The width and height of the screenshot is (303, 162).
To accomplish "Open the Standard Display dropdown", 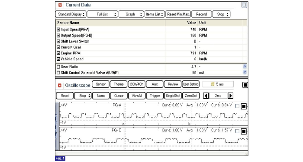I will tap(71, 14).
